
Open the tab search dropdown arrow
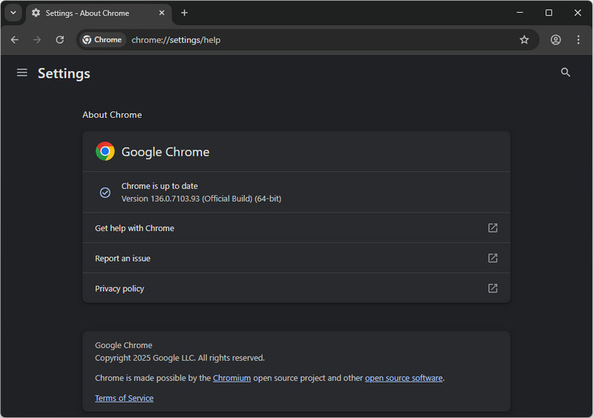pyautogui.click(x=13, y=13)
